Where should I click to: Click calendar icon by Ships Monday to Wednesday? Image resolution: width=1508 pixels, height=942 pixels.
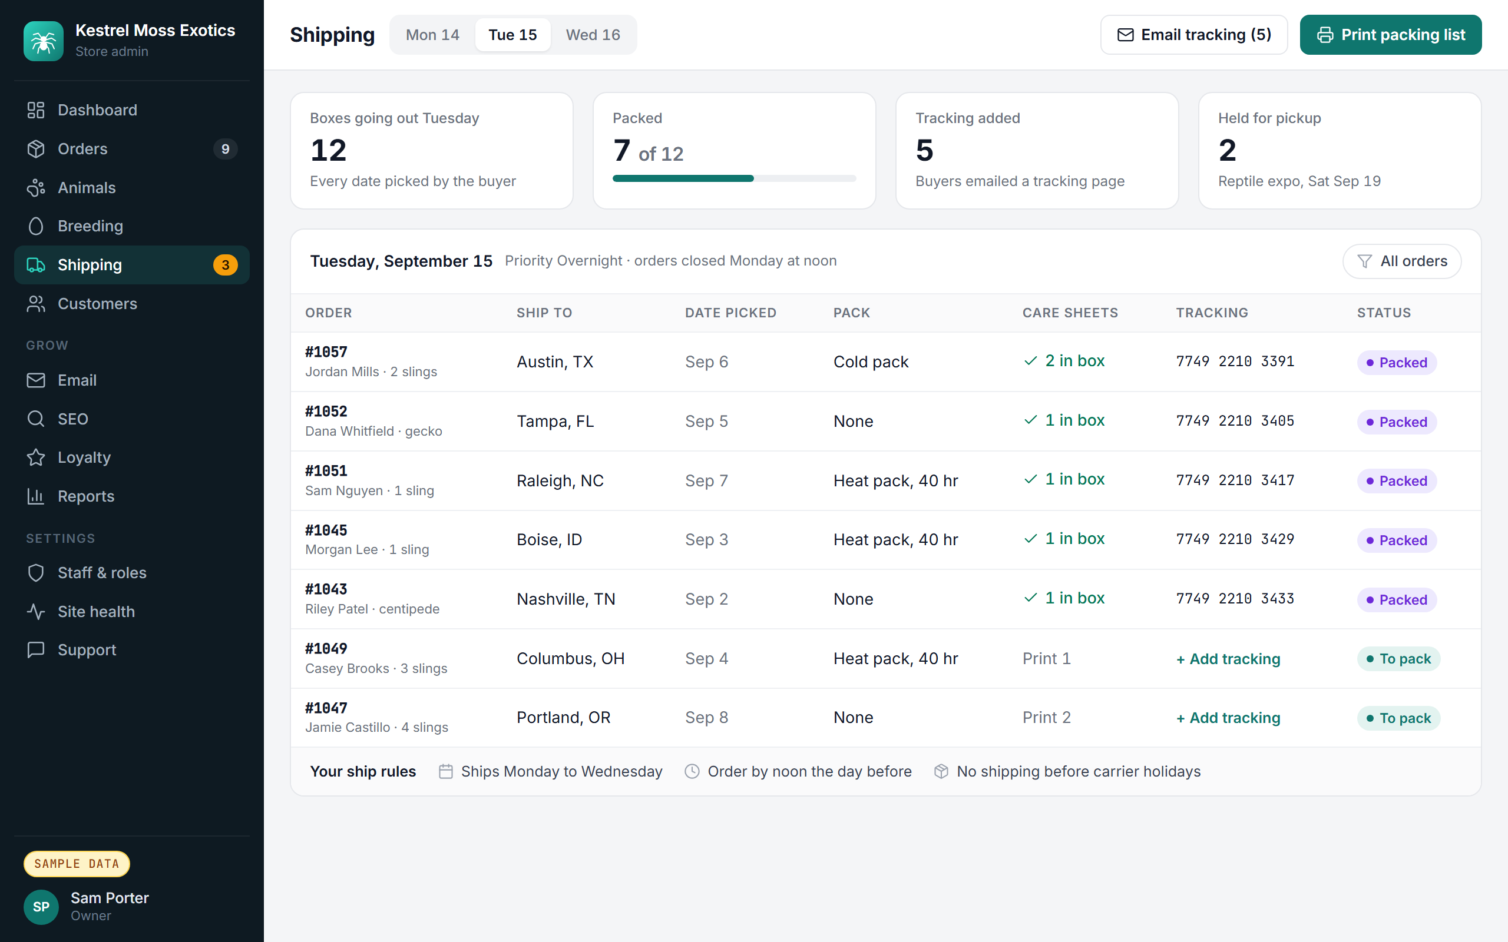(x=445, y=771)
